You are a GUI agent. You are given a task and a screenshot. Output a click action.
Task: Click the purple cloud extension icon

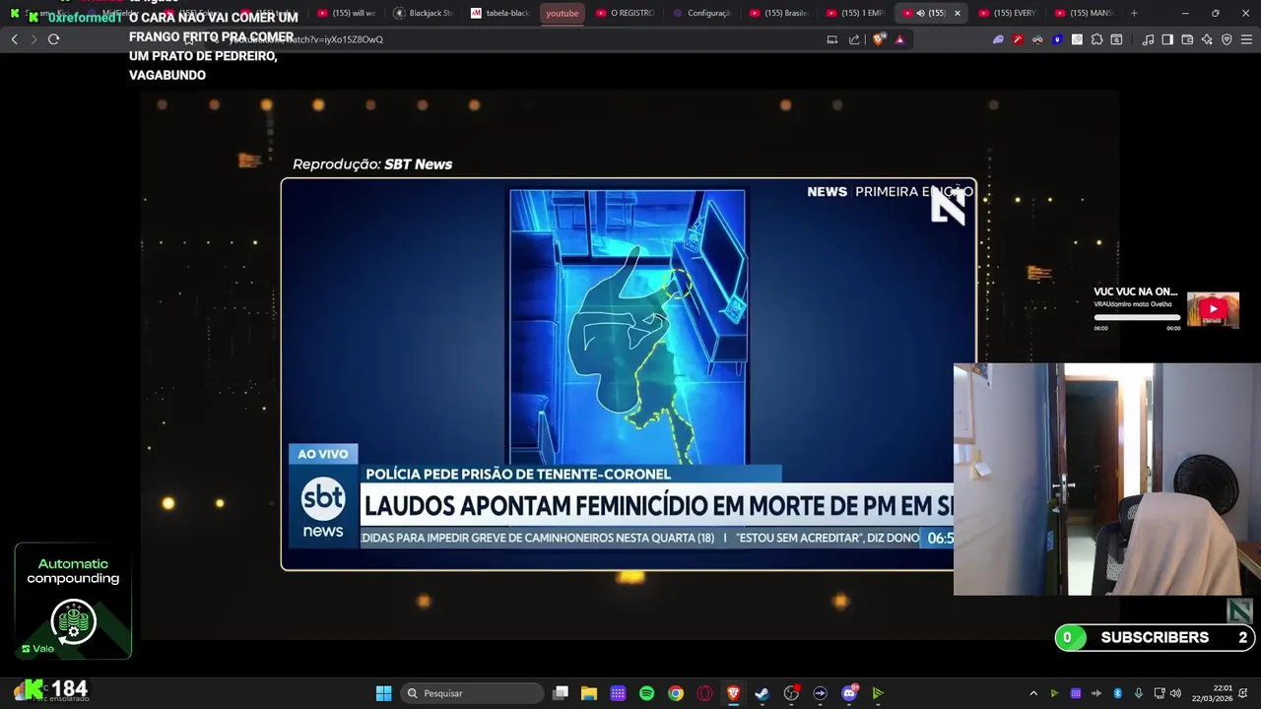coord(998,39)
